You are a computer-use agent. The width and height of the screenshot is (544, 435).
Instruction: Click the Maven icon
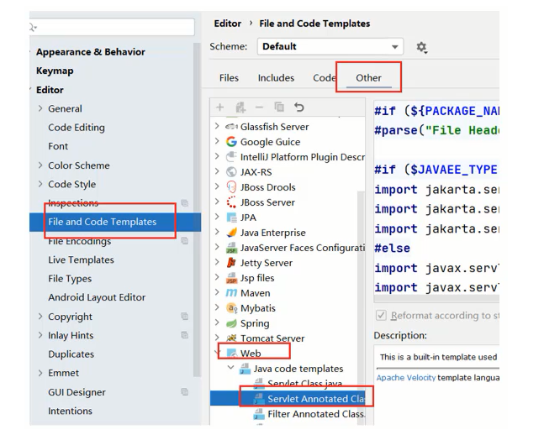(231, 293)
